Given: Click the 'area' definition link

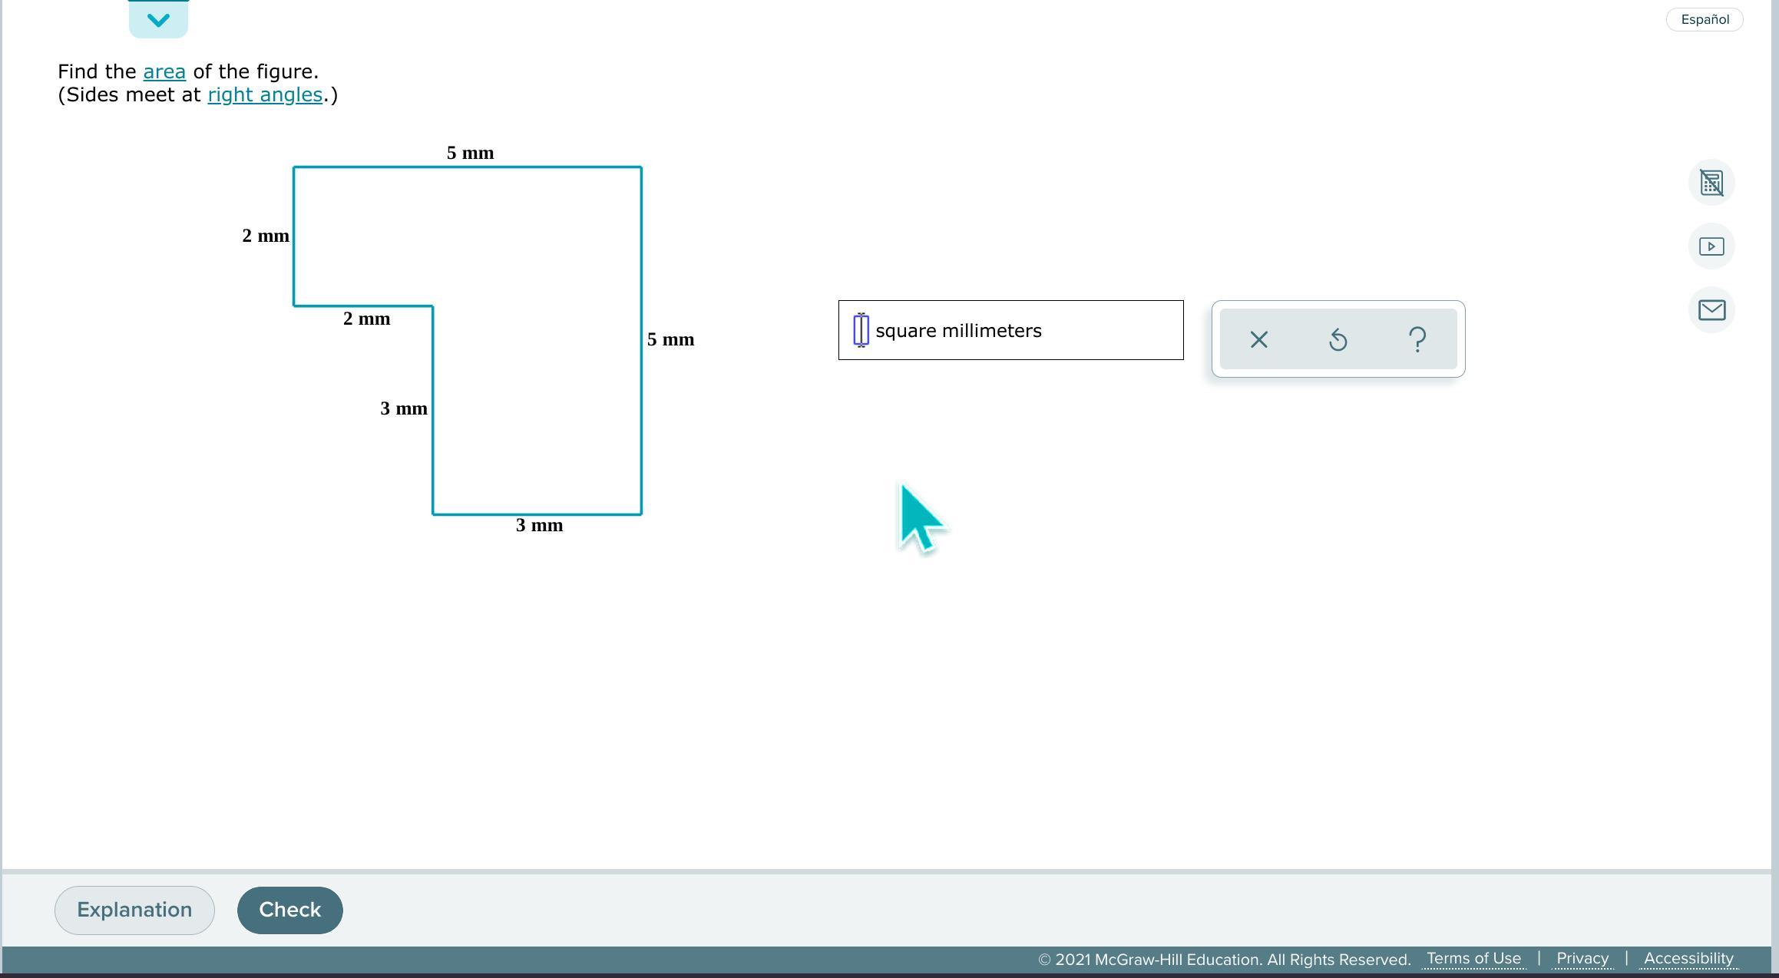Looking at the screenshot, I should 164,72.
